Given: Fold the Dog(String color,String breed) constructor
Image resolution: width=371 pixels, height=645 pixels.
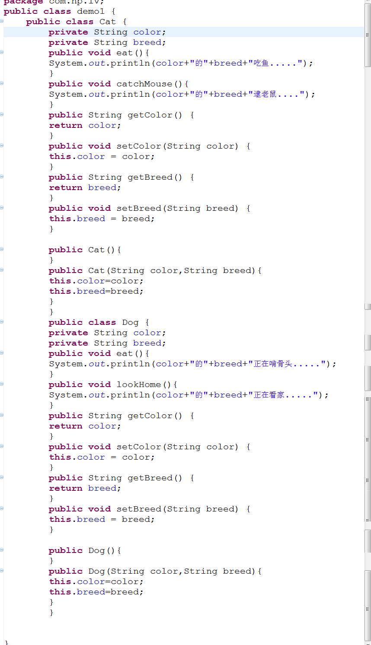Looking at the screenshot, I should [x=2, y=571].
